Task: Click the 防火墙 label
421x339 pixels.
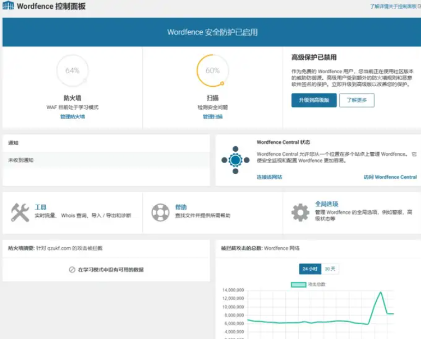Action: [x=73, y=98]
